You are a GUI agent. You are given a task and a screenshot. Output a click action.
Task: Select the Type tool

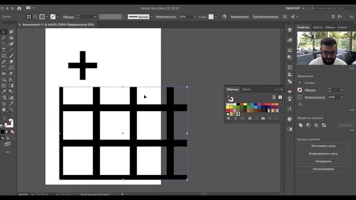(x=4, y=50)
